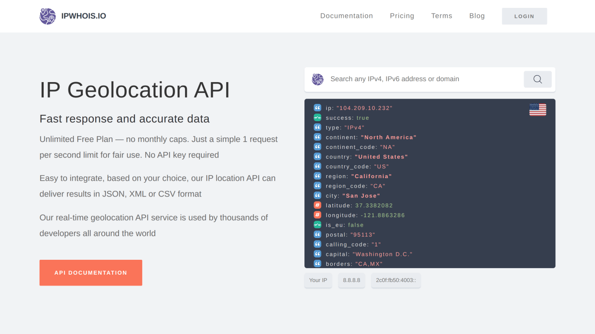The width and height of the screenshot is (595, 334).
Task: Open the Terms nav item
Action: (442, 16)
